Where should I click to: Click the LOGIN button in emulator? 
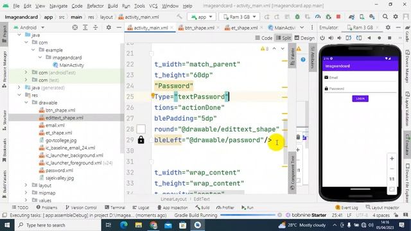click(x=360, y=99)
